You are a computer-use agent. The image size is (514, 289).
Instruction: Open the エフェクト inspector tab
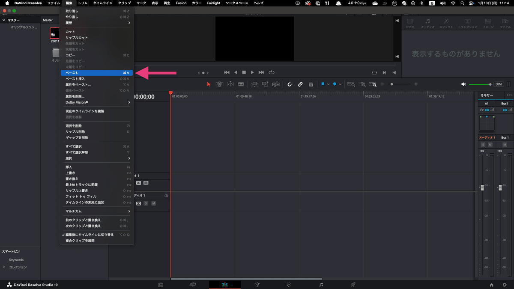(446, 24)
